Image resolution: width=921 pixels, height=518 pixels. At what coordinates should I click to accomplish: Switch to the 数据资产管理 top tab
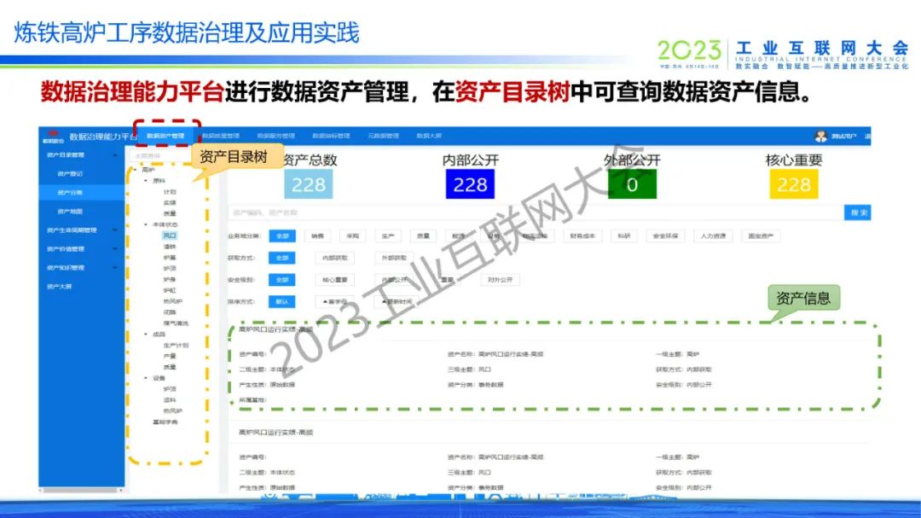click(165, 136)
